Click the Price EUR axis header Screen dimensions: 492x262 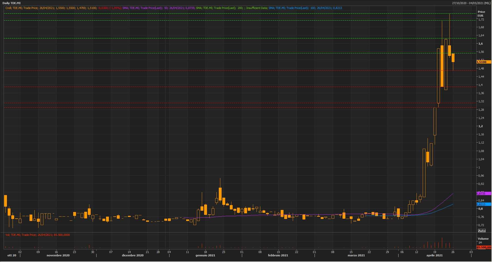481,14
